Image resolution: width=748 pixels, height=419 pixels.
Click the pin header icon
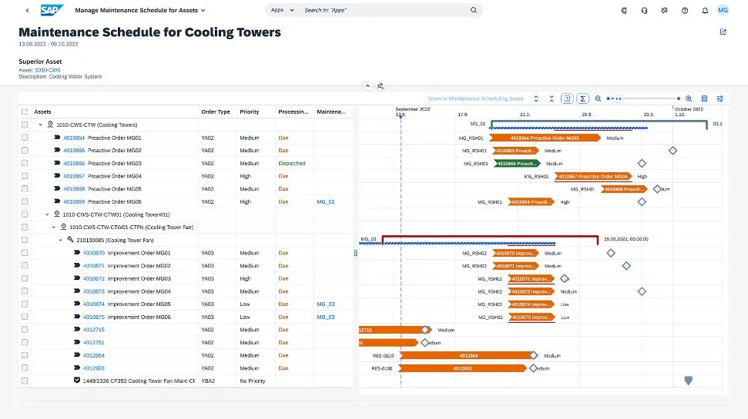tap(381, 86)
